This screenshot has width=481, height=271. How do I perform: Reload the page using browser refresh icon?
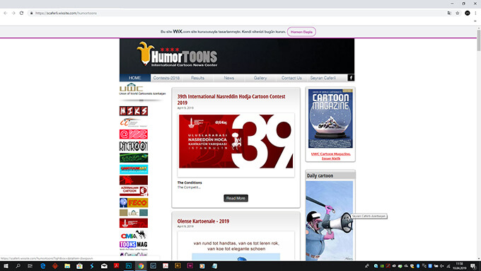(21, 13)
